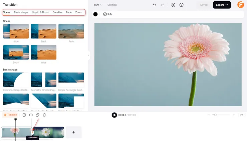Click the Transitions icon between clips
The width and height of the screenshot is (247, 141).
click(x=33, y=132)
